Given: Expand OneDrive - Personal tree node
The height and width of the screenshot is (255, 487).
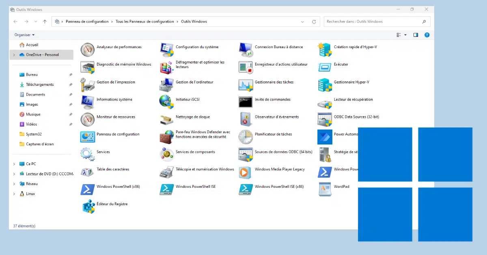Looking at the screenshot, I should pos(14,55).
